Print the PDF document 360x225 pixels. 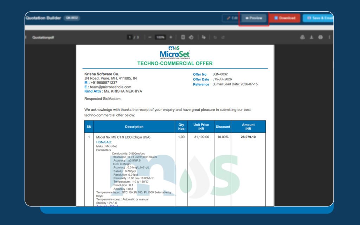pyautogui.click(x=320, y=37)
